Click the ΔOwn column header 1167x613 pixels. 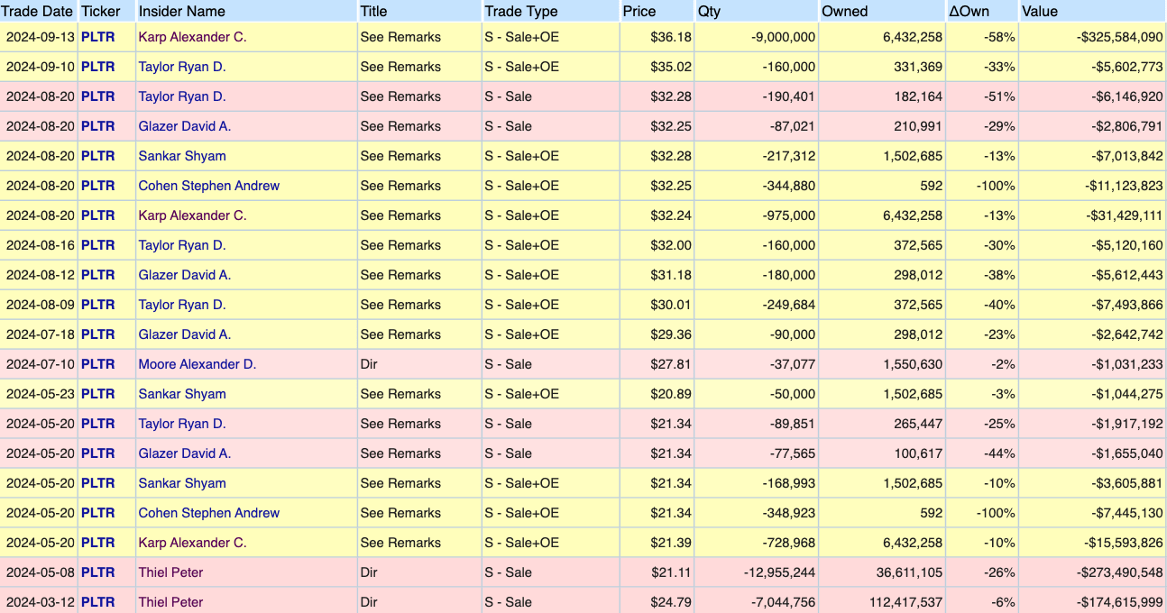click(969, 12)
